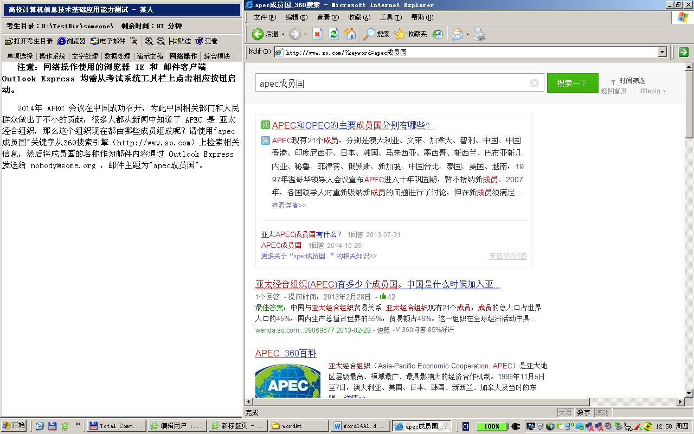Switch to the 综合模块 tab
694x434 pixels.
click(217, 56)
